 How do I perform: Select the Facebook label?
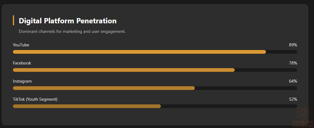click(x=22, y=63)
